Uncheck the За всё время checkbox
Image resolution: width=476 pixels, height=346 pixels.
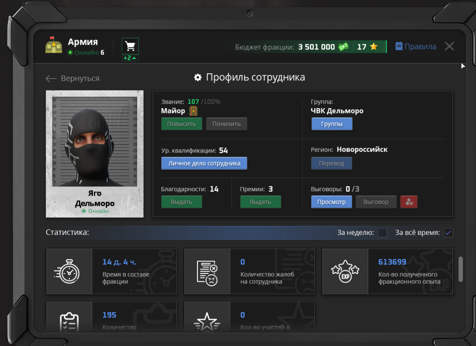[x=448, y=233]
